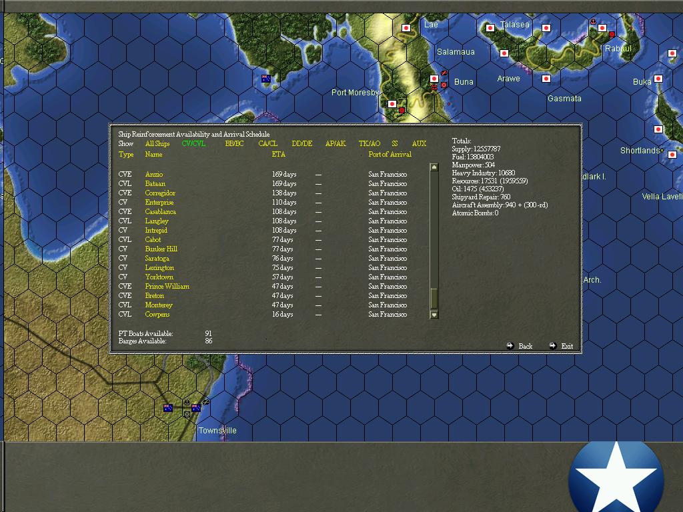The height and width of the screenshot is (512, 683).
Task: Select ship Bataan
Action: (x=155, y=184)
